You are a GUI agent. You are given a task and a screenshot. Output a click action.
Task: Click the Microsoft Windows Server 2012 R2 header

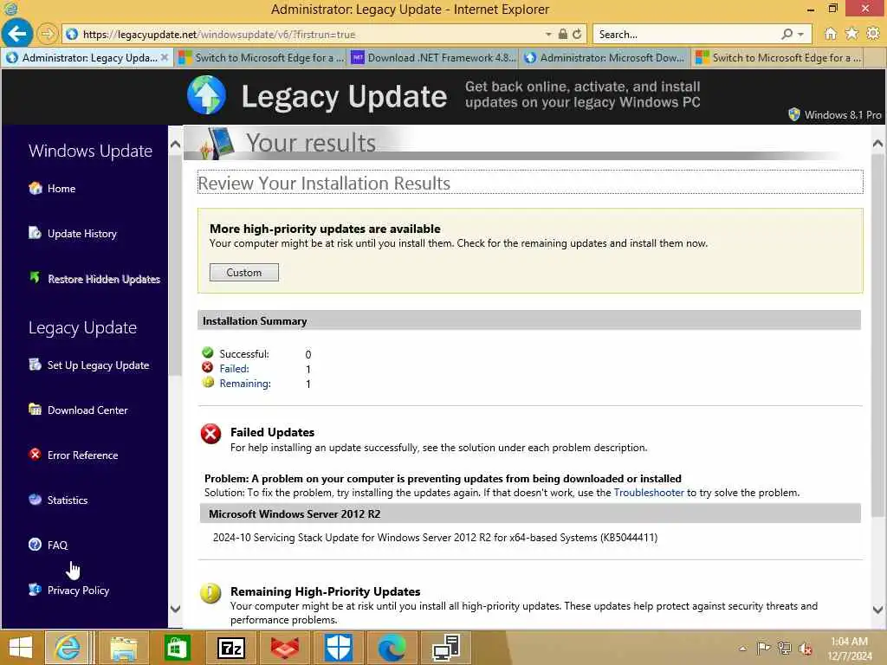pyautogui.click(x=529, y=513)
